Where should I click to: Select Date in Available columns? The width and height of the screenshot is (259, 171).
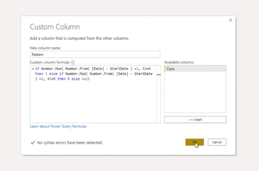195,69
